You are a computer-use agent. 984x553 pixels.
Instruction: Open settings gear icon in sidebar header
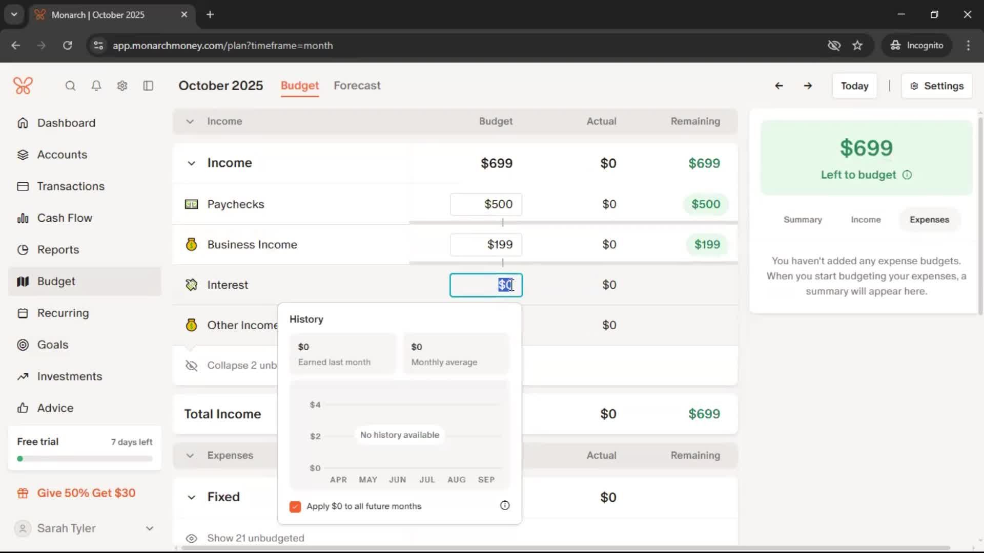pos(122,86)
